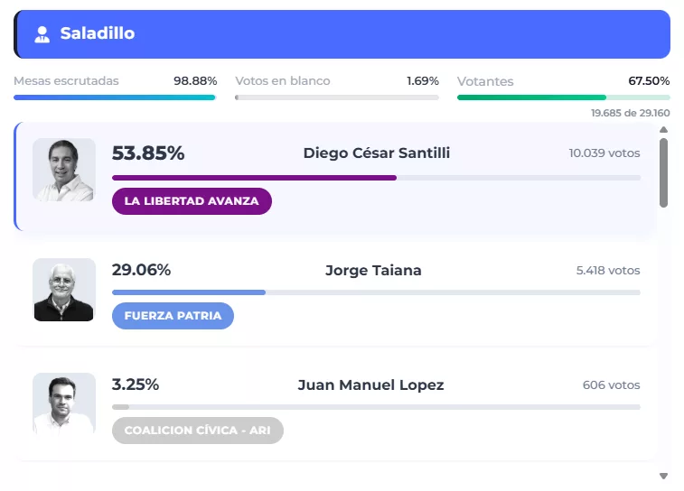Click the Mesas escrutadas progress bar
Screen dimensions: 684x491
pyautogui.click(x=115, y=97)
